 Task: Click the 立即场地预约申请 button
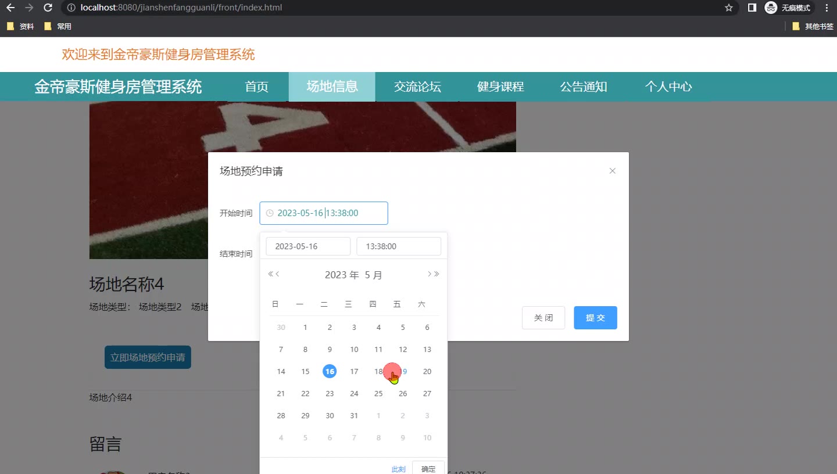(x=148, y=357)
